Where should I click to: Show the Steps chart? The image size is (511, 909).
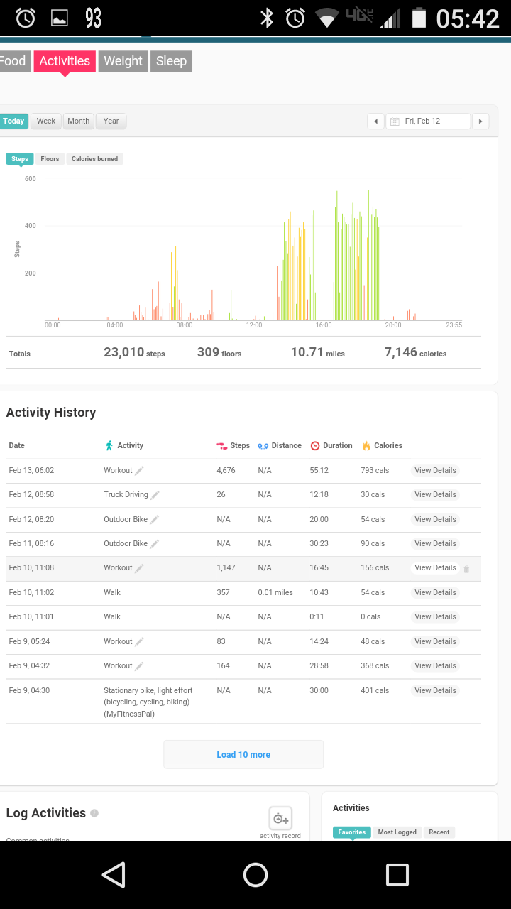20,159
